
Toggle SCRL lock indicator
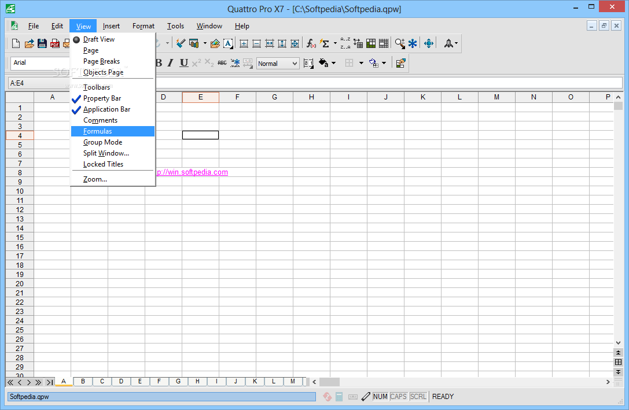(x=418, y=396)
